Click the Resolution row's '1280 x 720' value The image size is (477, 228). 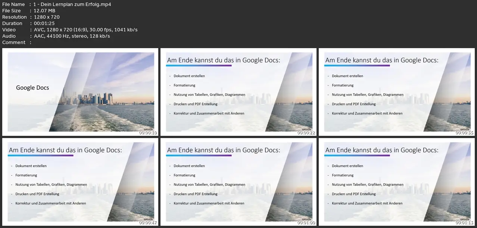tap(47, 17)
